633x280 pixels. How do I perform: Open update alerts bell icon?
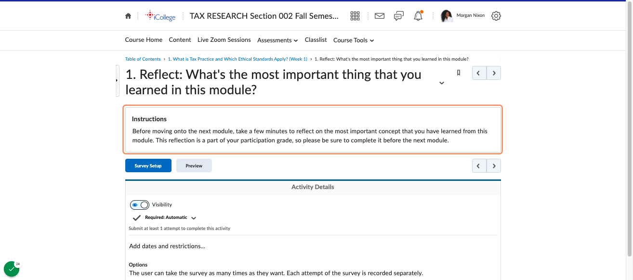[418, 16]
